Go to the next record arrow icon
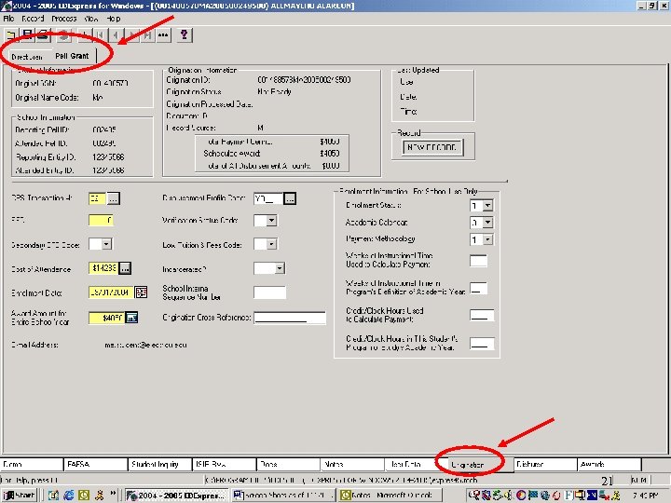 (x=132, y=35)
